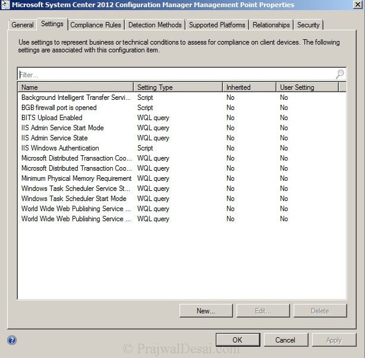
Task: Select the Windows Task Scheduler Service St... row
Action: (181, 189)
